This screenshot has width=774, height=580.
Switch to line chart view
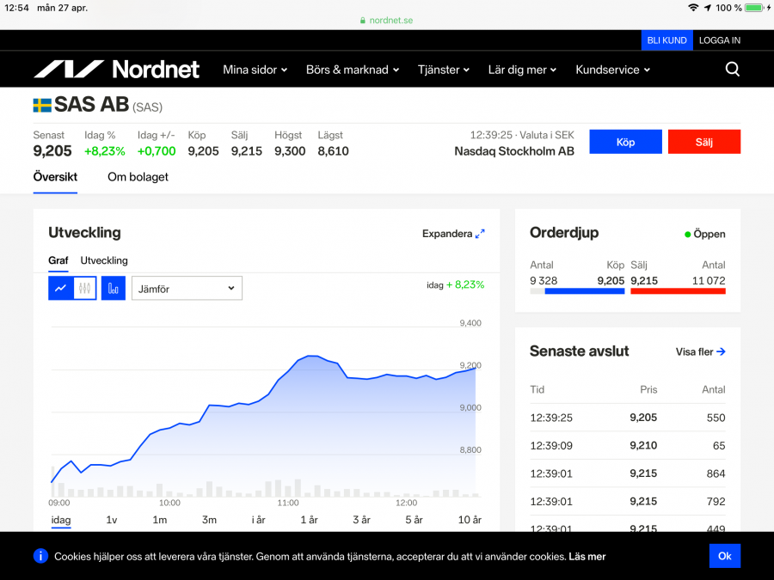tap(60, 289)
